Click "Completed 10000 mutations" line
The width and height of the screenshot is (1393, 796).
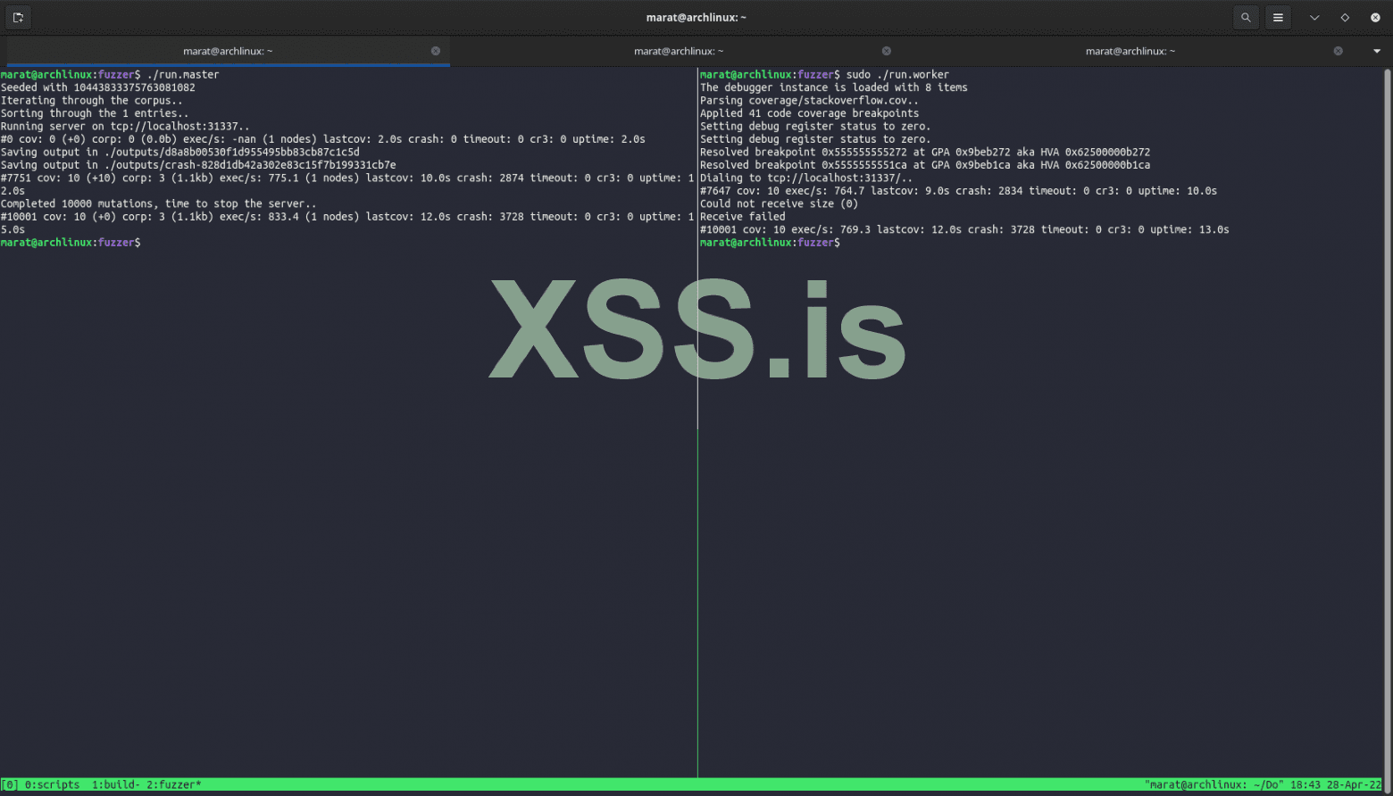click(159, 204)
